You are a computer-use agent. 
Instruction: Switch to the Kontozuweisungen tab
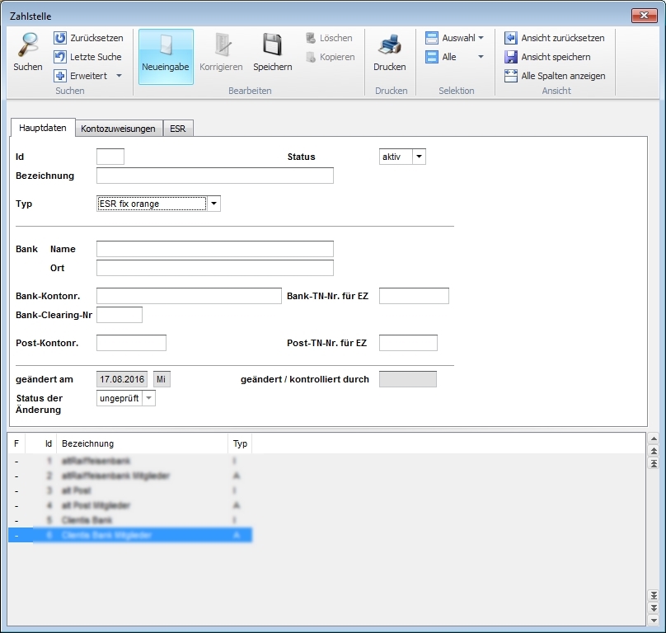118,129
